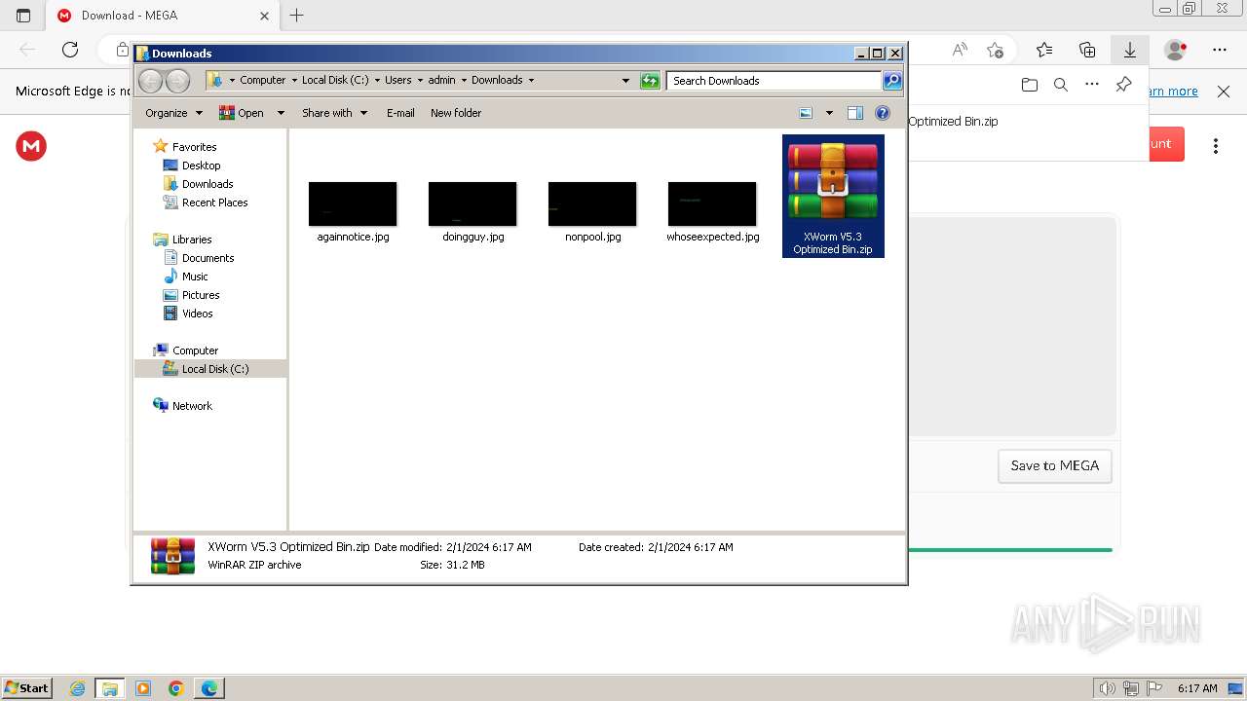Expand the arrow after Computer in breadcrumb
This screenshot has width=1247, height=701.
point(294,81)
